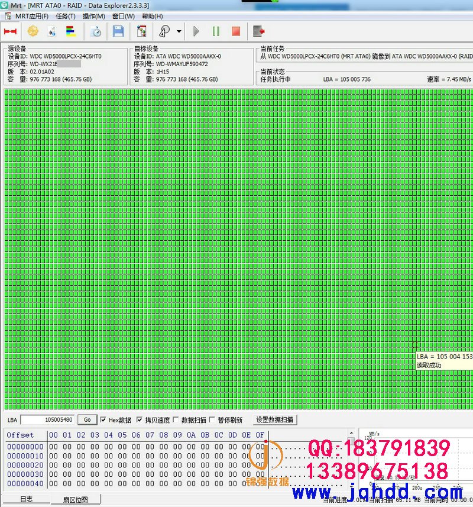The image size is (473, 507).
Task: Click the Mrt title bar app icon
Action: point(4,5)
